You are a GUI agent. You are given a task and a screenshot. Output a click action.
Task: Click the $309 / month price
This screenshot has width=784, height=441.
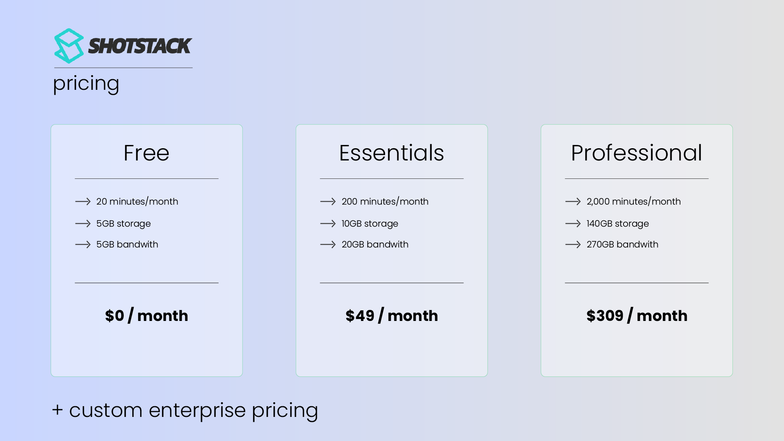tap(637, 316)
